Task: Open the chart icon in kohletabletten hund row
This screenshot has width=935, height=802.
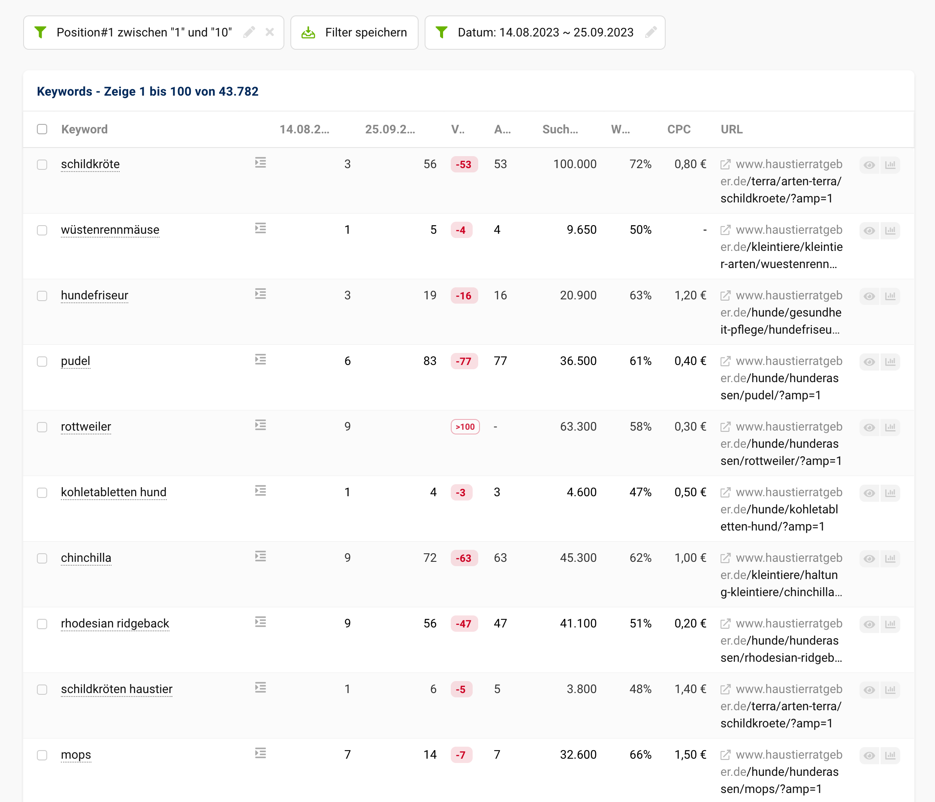Action: (890, 493)
